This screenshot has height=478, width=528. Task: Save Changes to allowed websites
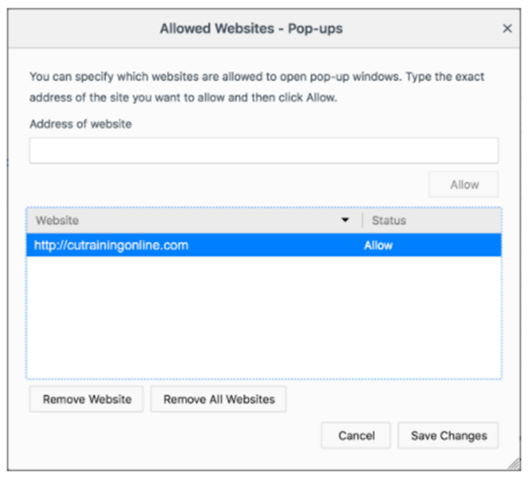(x=449, y=436)
